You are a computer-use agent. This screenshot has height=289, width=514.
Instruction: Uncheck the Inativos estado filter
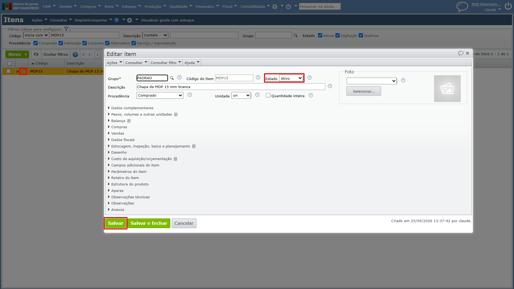tap(361, 35)
